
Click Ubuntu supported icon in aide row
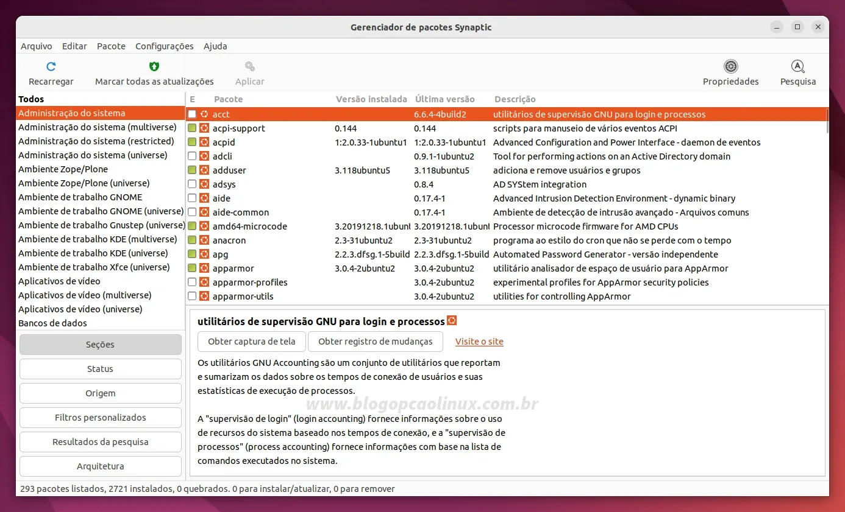204,198
